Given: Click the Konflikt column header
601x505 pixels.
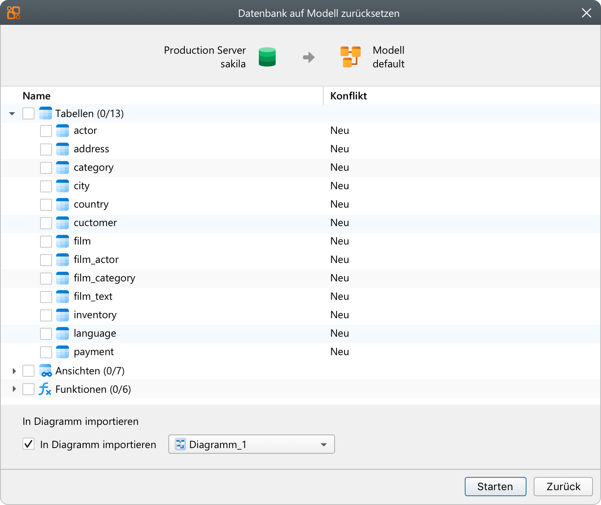Looking at the screenshot, I should pos(349,96).
